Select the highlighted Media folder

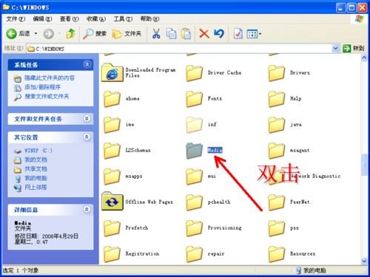click(204, 151)
